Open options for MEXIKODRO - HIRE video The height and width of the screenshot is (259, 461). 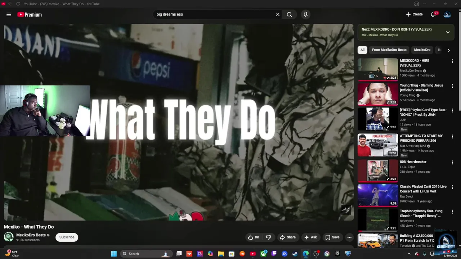click(452, 62)
